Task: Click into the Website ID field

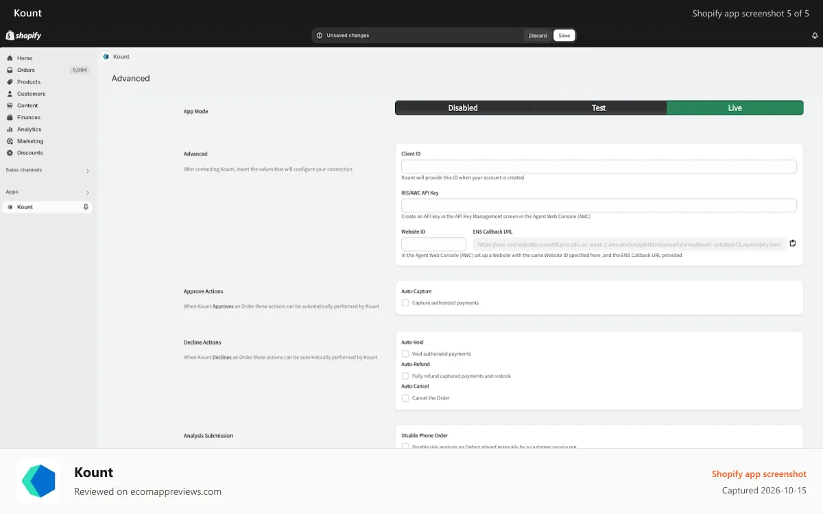Action: click(433, 245)
